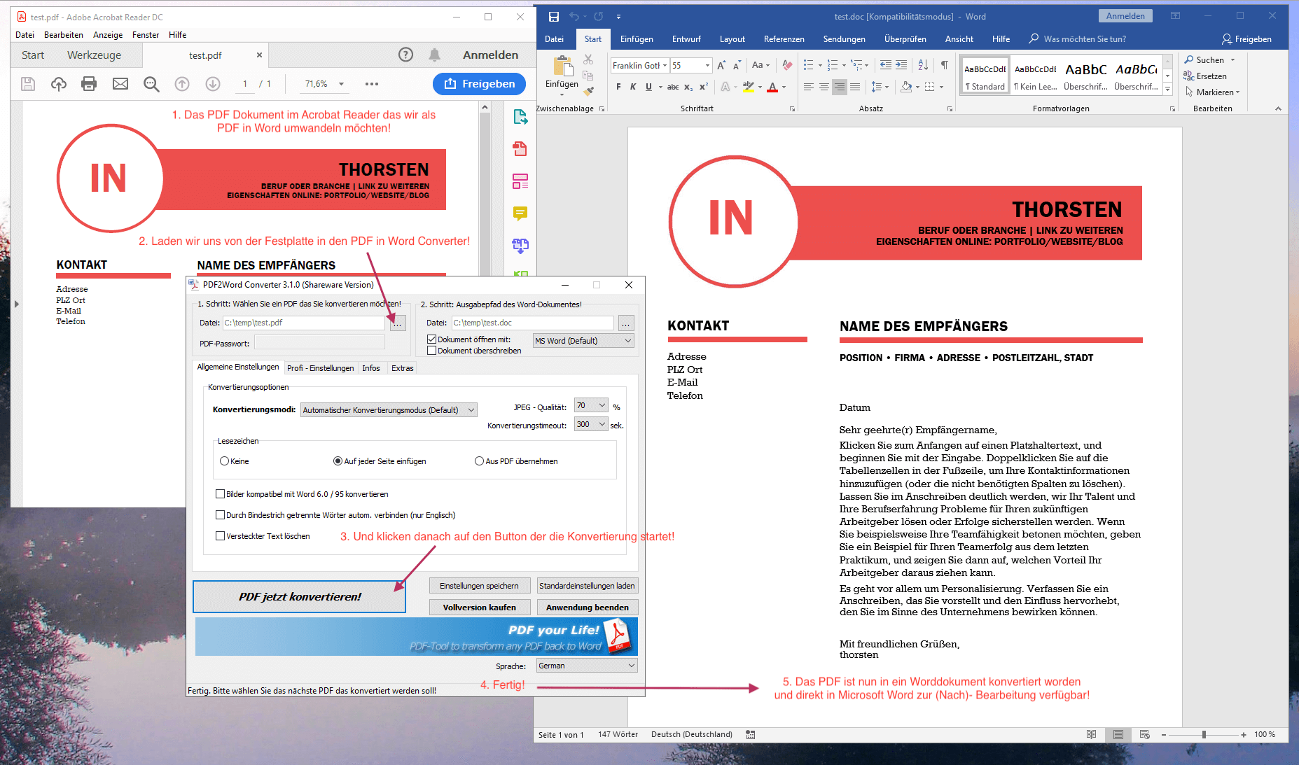The image size is (1299, 765).
Task: Apply subscript in Word ribbon
Action: pyautogui.click(x=688, y=87)
